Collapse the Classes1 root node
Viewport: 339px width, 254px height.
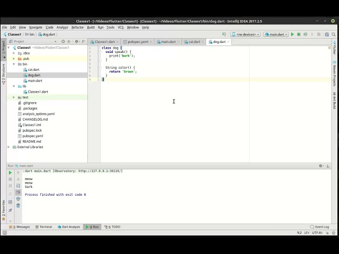8,48
